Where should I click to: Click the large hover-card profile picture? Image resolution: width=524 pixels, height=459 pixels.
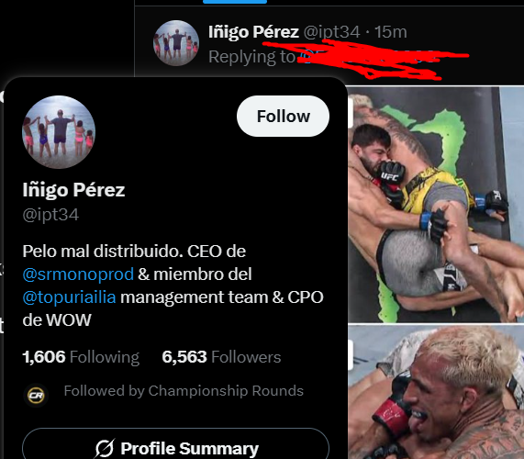[x=59, y=132]
